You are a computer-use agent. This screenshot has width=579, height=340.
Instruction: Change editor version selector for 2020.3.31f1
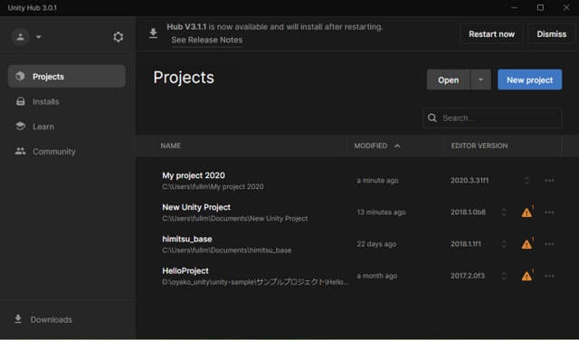coord(527,181)
